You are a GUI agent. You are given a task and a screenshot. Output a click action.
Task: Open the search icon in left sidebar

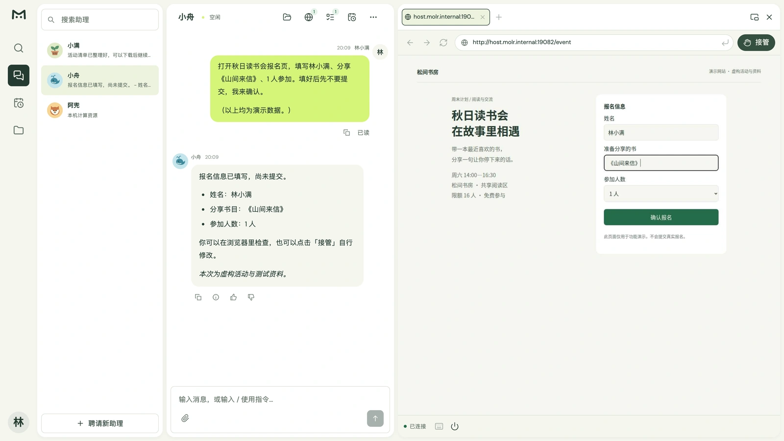click(x=19, y=48)
